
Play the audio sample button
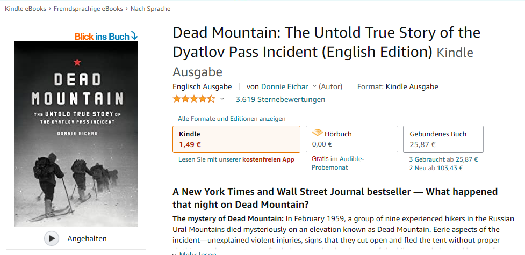pos(51,238)
